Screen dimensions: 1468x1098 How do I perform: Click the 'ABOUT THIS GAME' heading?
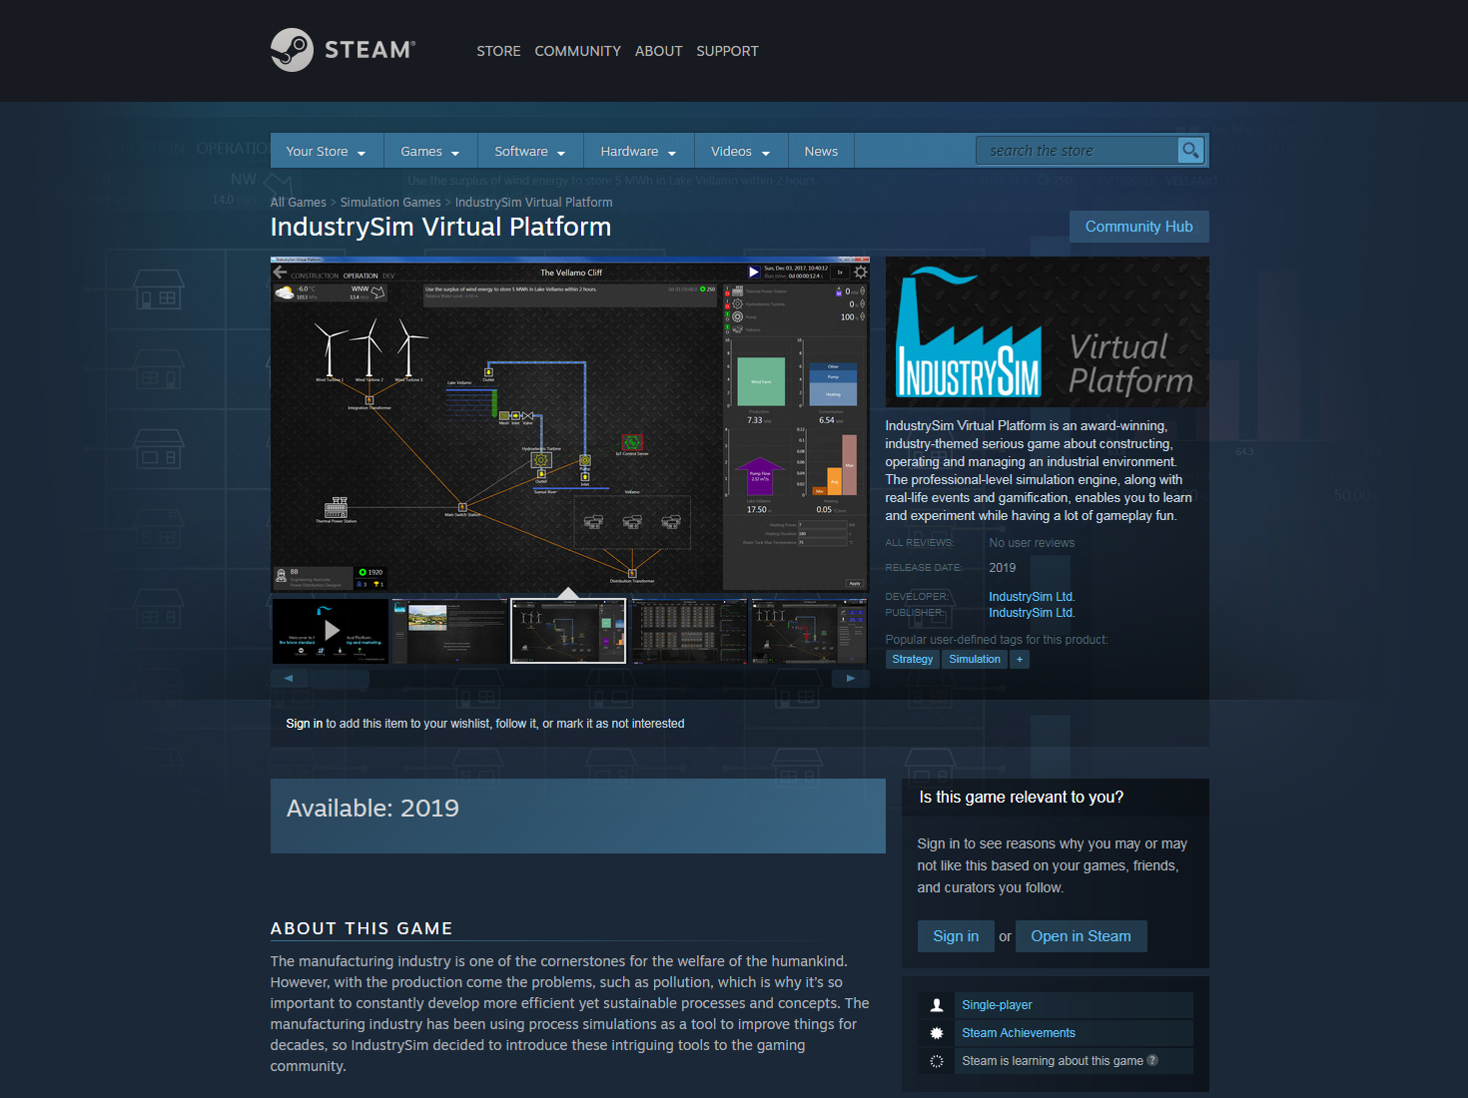pyautogui.click(x=362, y=928)
